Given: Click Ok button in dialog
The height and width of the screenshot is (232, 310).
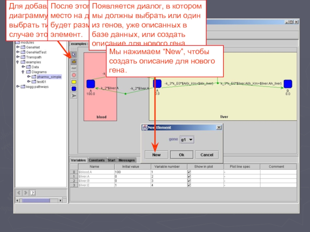Looking at the screenshot, I should (181, 155).
